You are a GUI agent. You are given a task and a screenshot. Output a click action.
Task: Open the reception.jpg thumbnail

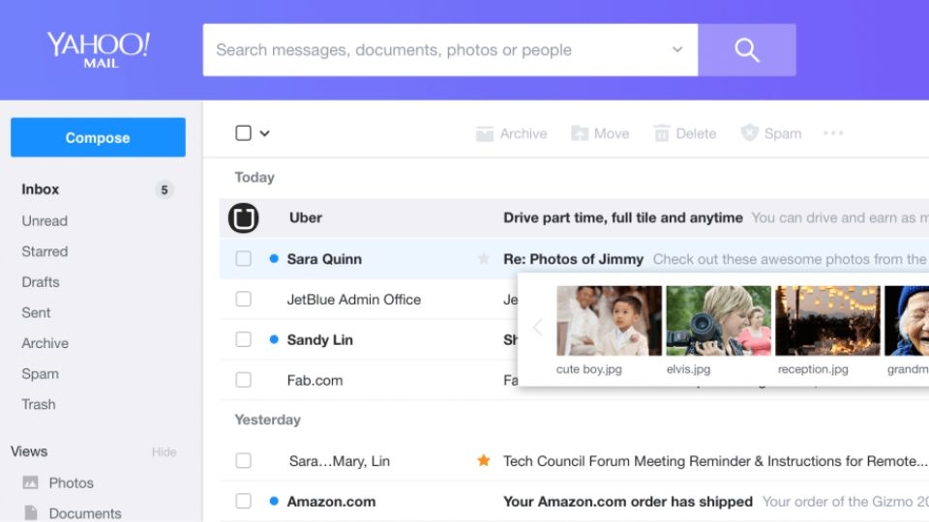click(827, 321)
